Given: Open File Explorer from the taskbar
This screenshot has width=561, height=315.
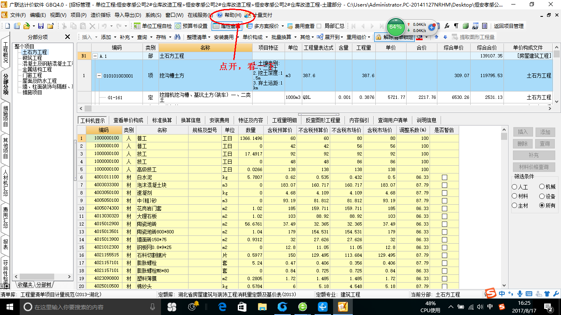Looking at the screenshot, I should (x=262, y=306).
